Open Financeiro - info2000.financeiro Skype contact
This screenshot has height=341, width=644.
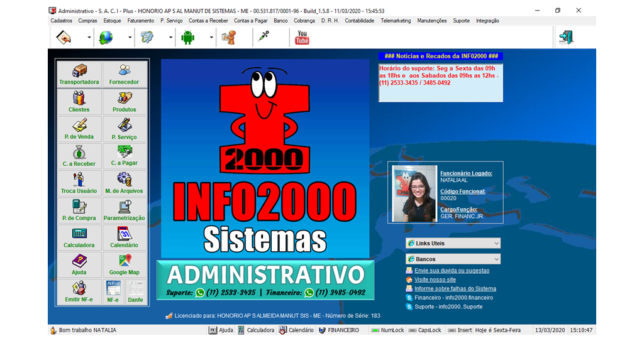point(453,298)
